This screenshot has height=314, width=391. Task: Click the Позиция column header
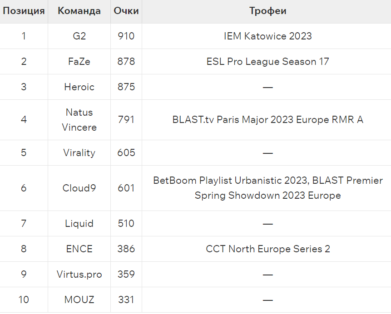24,11
